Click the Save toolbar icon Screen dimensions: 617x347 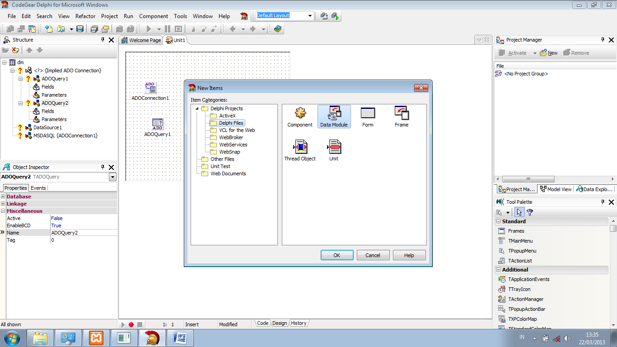click(x=79, y=28)
